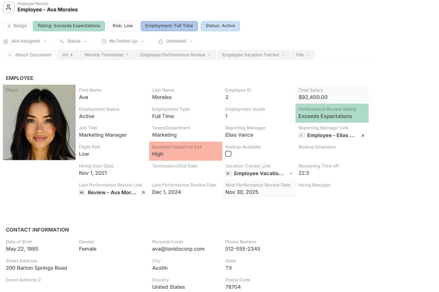Click Last Performance Review Date Dec 1, 2024
Screen dimensions: 439x292
tap(166, 192)
